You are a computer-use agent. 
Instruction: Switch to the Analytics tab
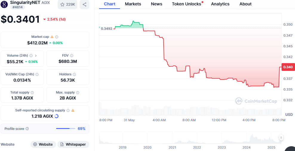tap(220, 4)
